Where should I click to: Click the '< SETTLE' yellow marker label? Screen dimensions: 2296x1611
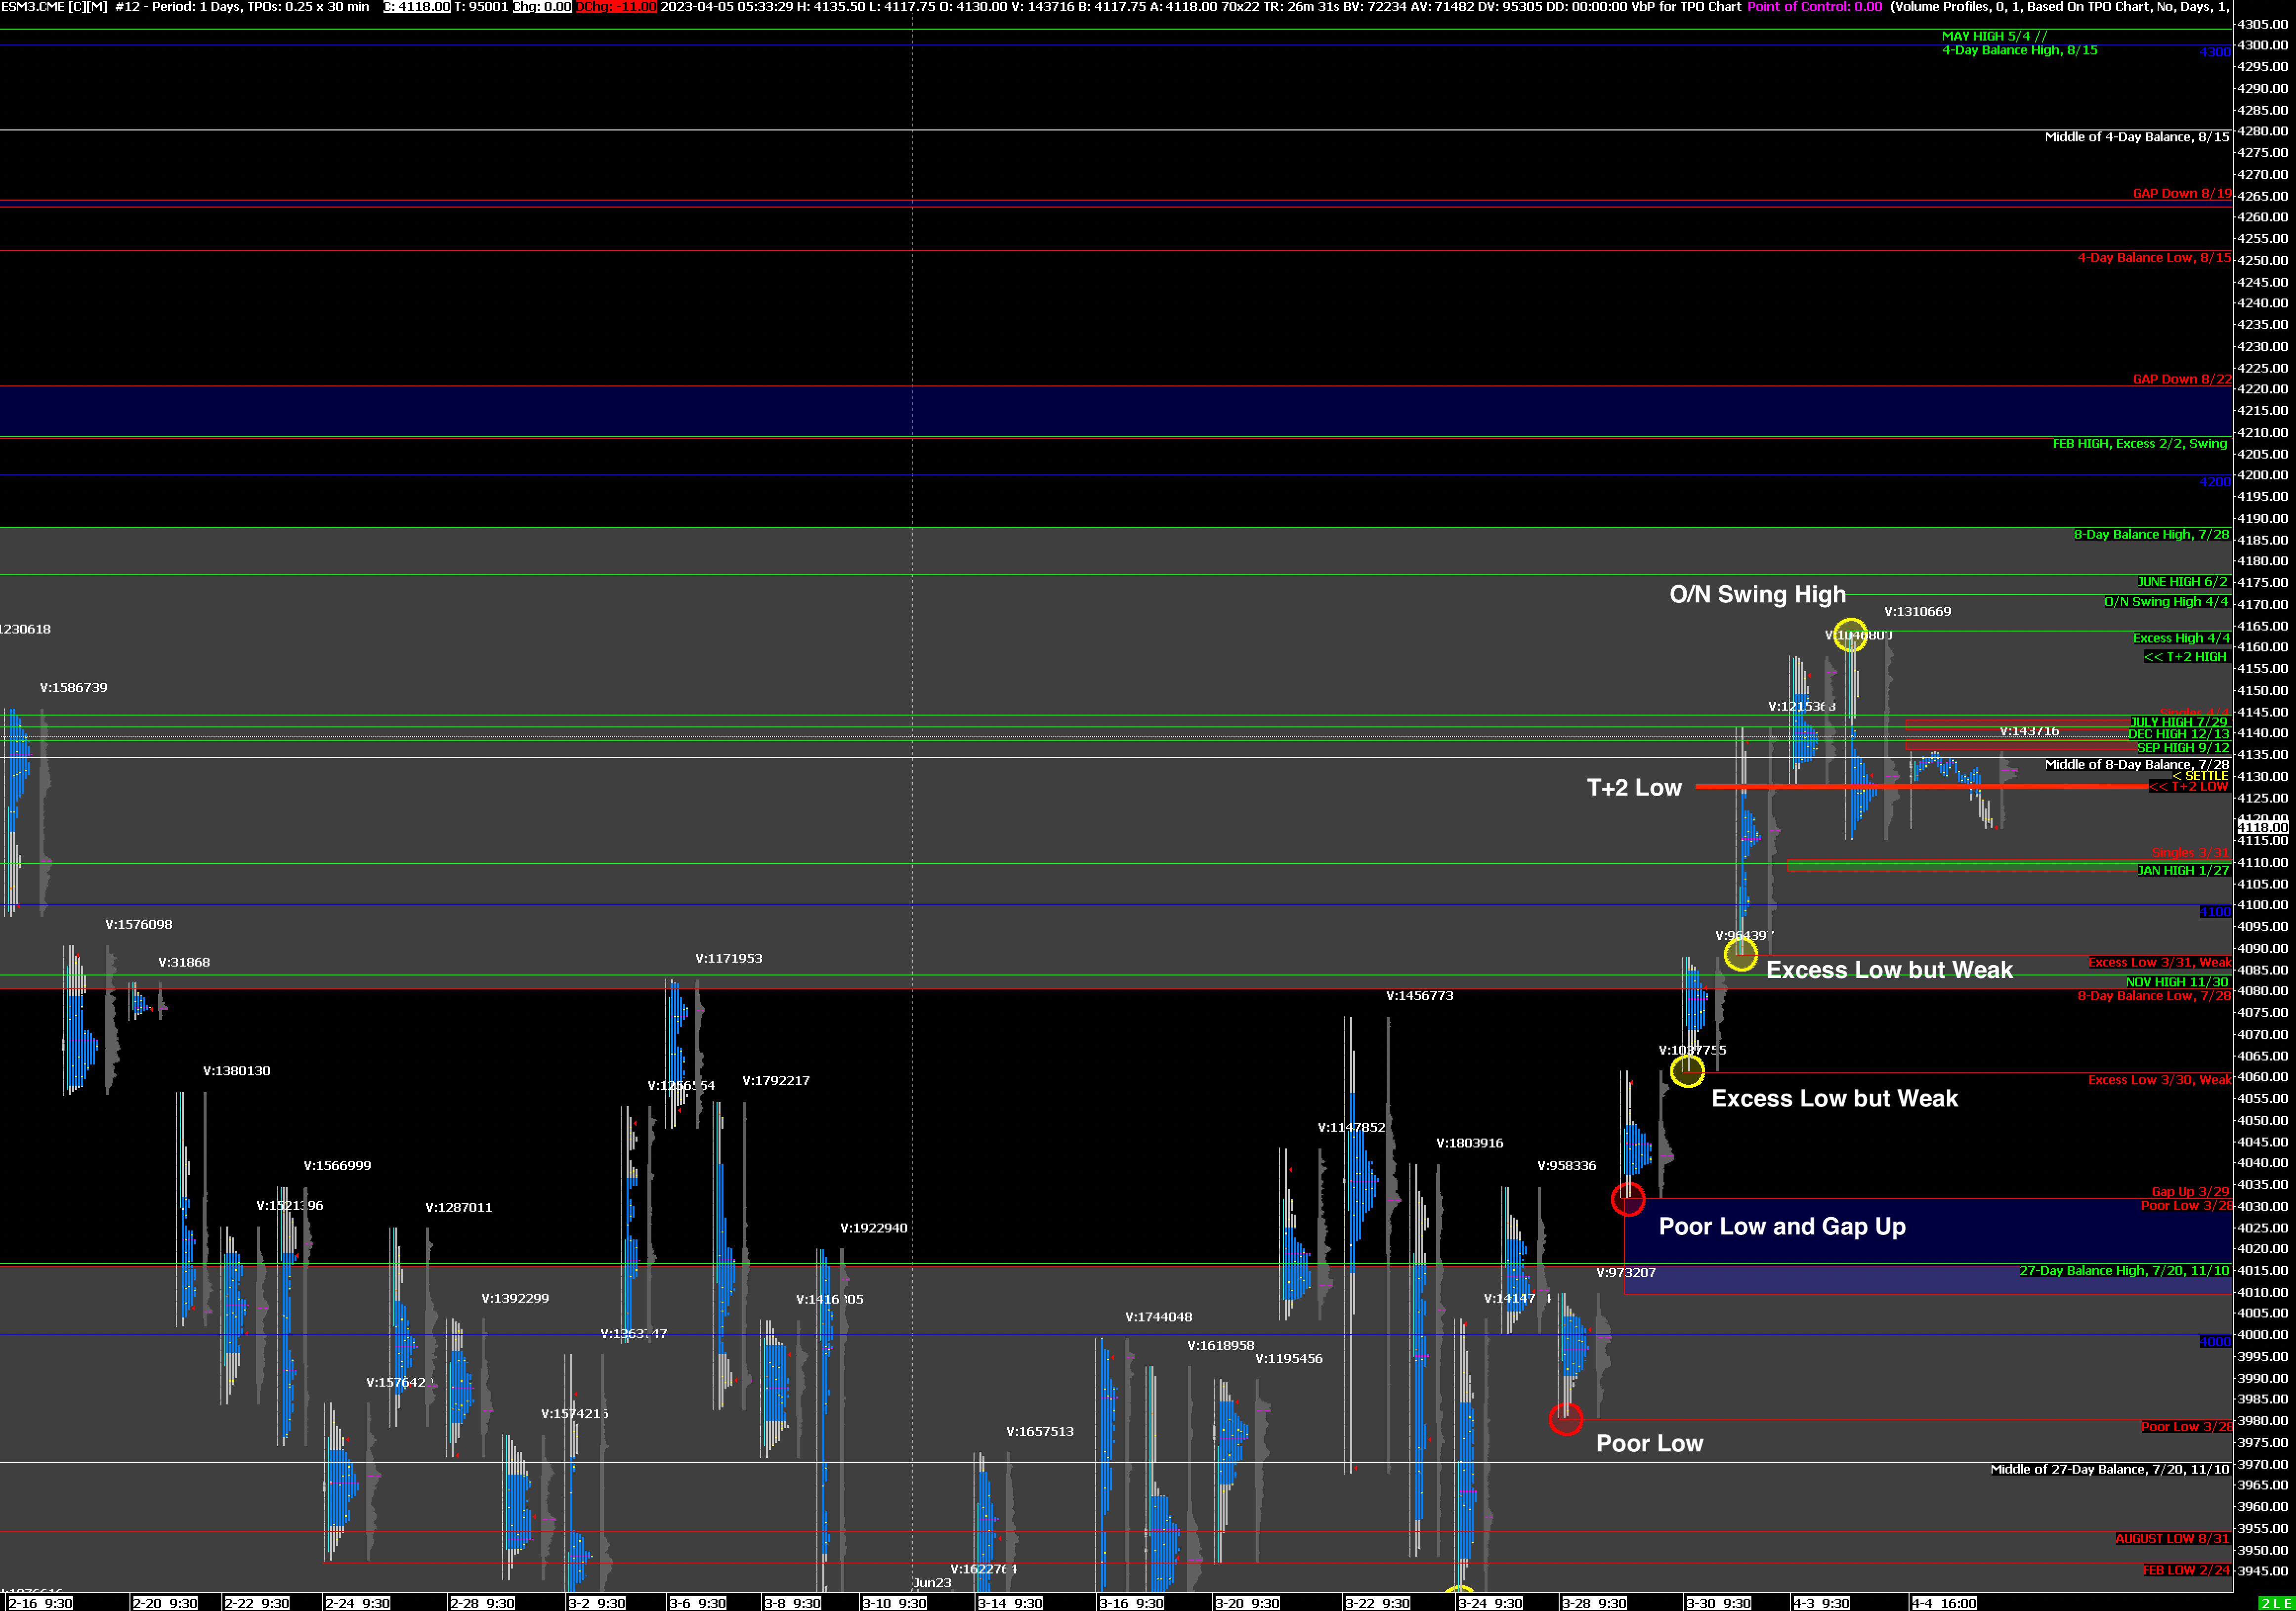[x=2199, y=776]
